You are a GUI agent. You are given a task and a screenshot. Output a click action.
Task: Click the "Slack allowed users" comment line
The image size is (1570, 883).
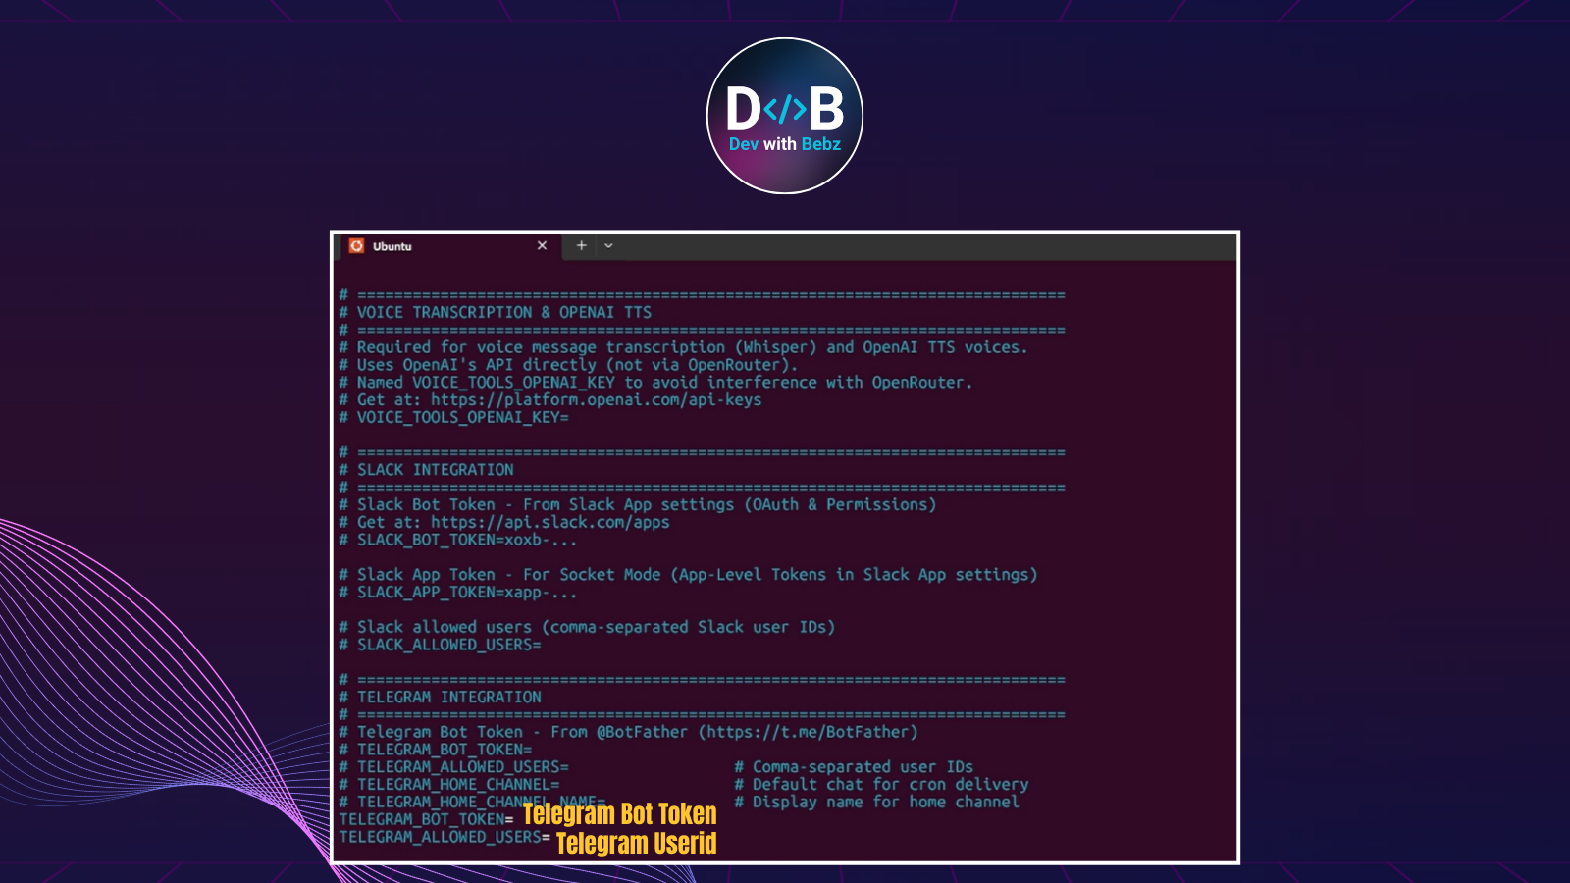pyautogui.click(x=587, y=628)
